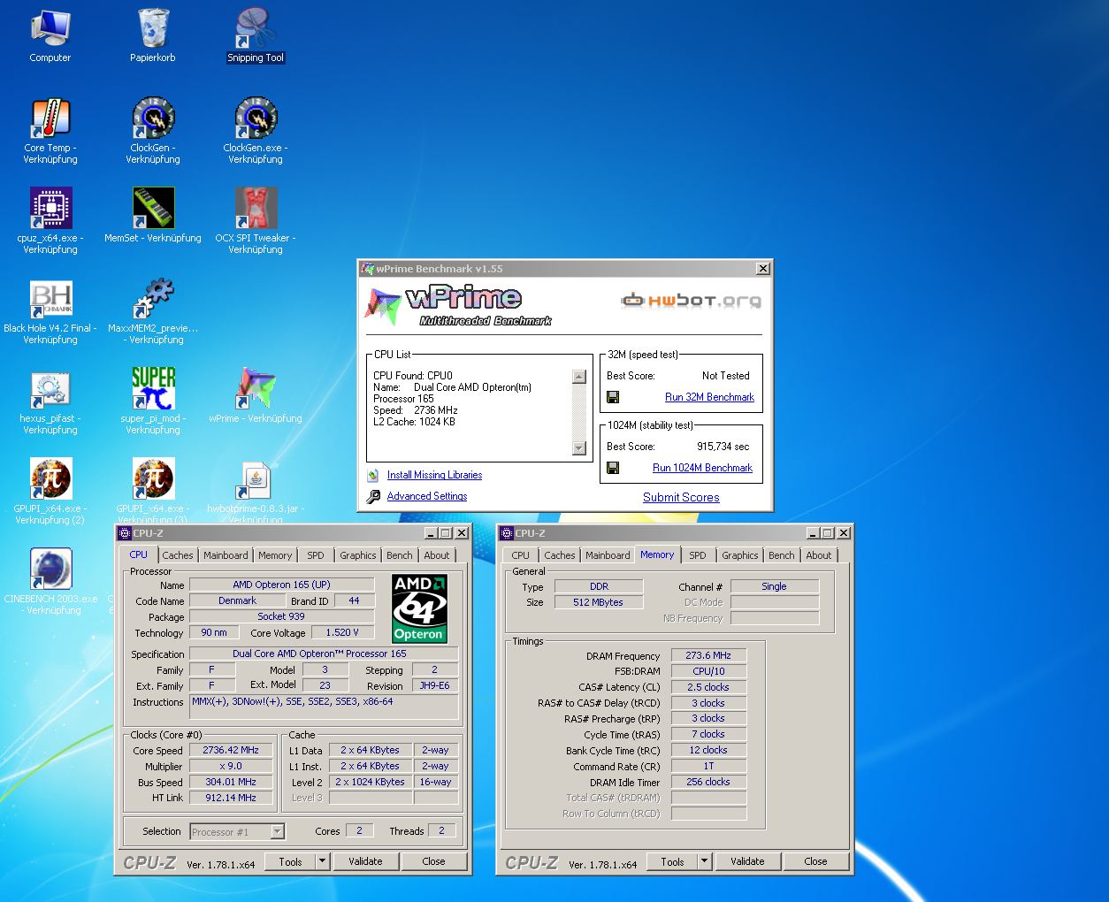1109x902 pixels.
Task: Run the 32M Benchmark
Action: click(709, 397)
